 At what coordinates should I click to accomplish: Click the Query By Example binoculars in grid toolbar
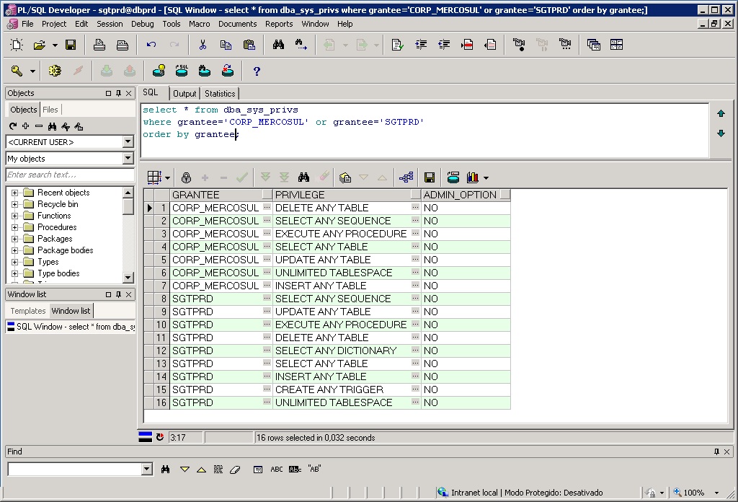303,177
